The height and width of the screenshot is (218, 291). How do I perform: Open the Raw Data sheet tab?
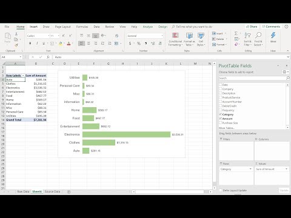(23, 191)
